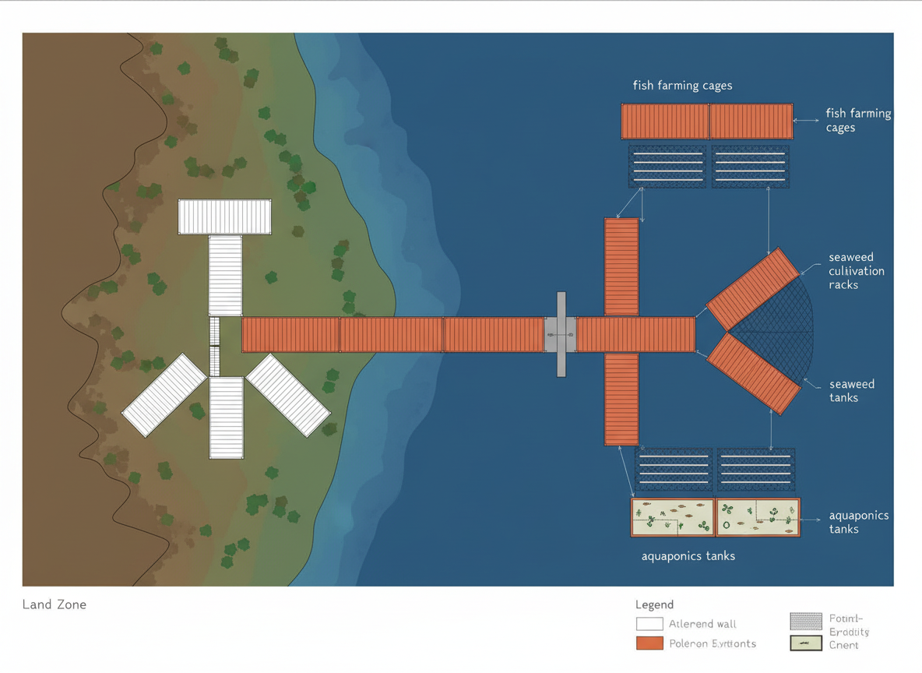The image size is (922, 673).
Task: Click the "aquaponics tanks" label below the tanks
Action: (688, 556)
